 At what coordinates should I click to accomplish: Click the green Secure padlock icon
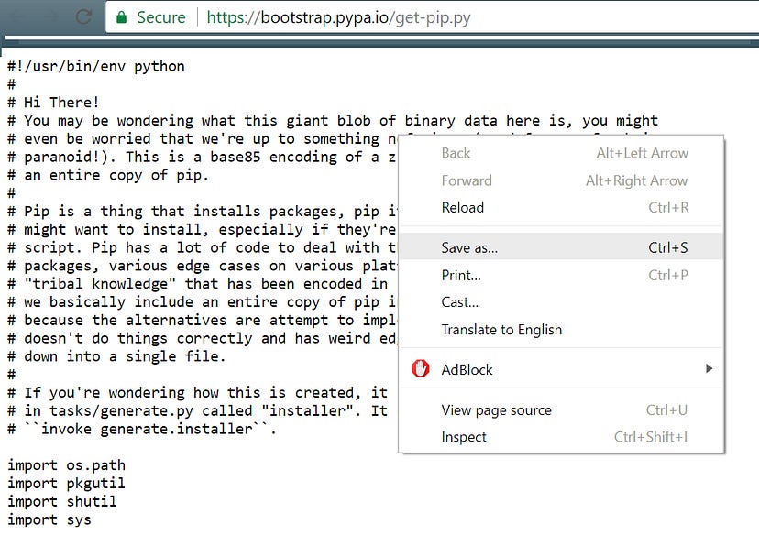click(121, 16)
